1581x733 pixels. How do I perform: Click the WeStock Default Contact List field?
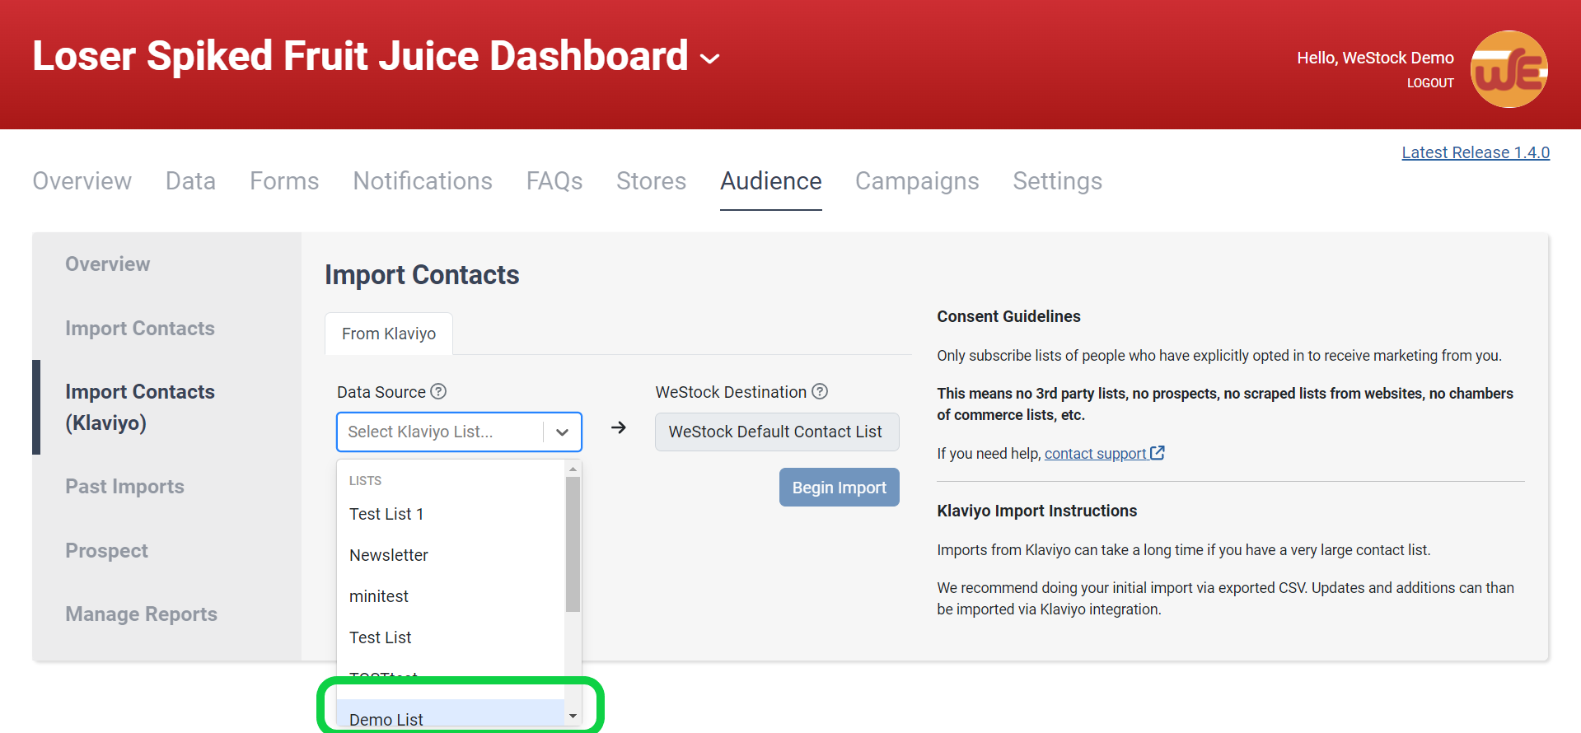pos(777,432)
